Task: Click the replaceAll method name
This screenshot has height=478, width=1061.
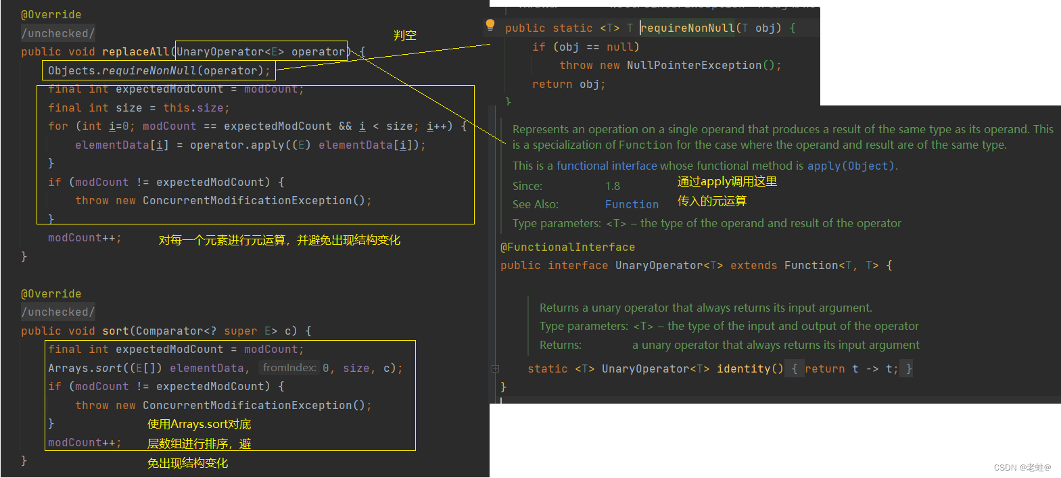Action: pos(136,51)
